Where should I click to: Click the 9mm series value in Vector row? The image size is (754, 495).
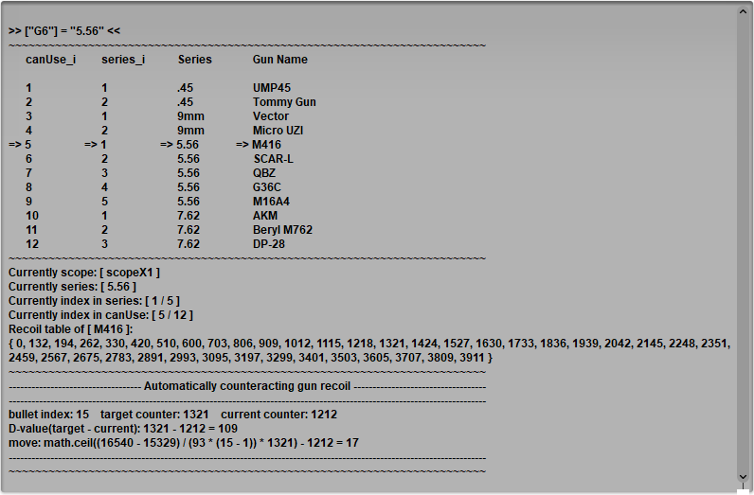click(191, 116)
